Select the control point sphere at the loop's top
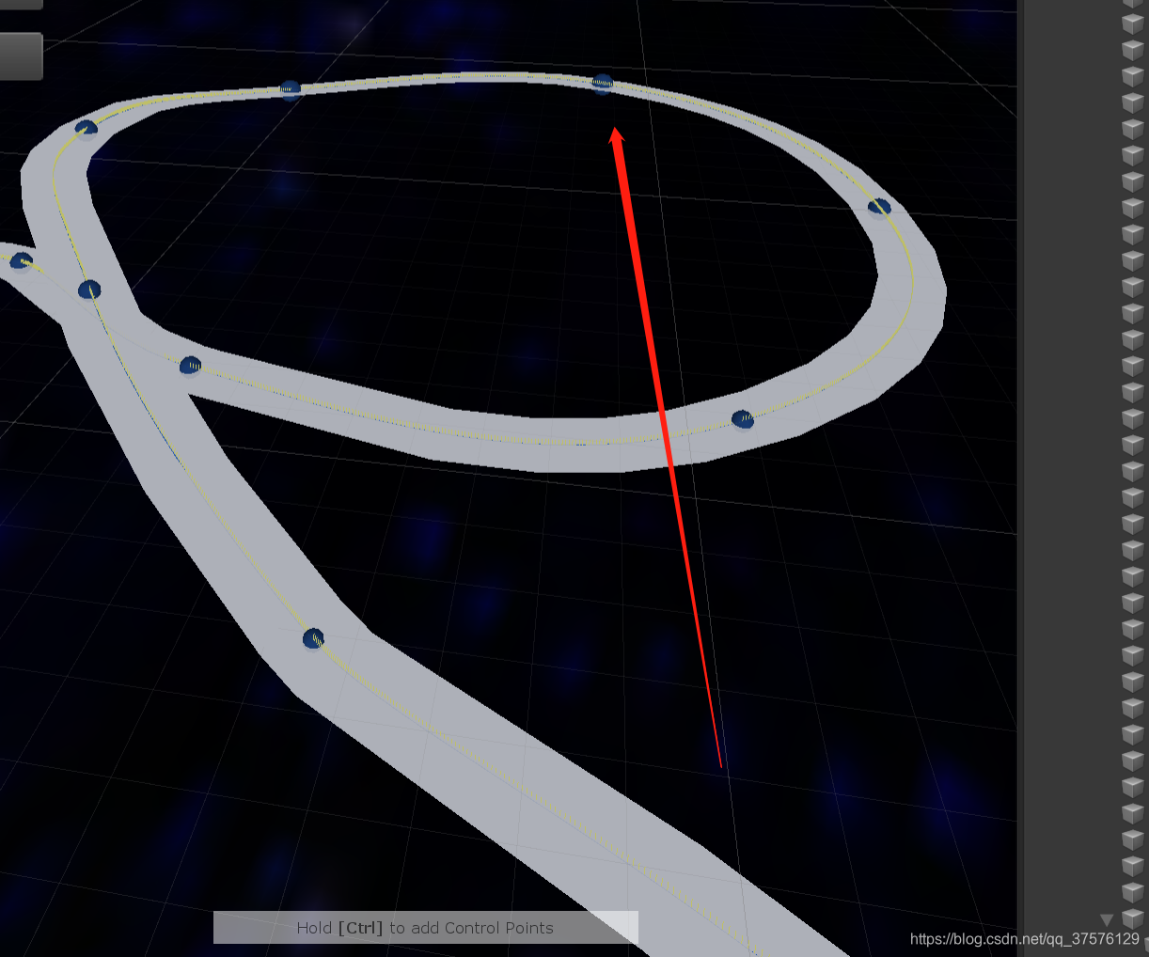1149x957 pixels. pos(601,85)
